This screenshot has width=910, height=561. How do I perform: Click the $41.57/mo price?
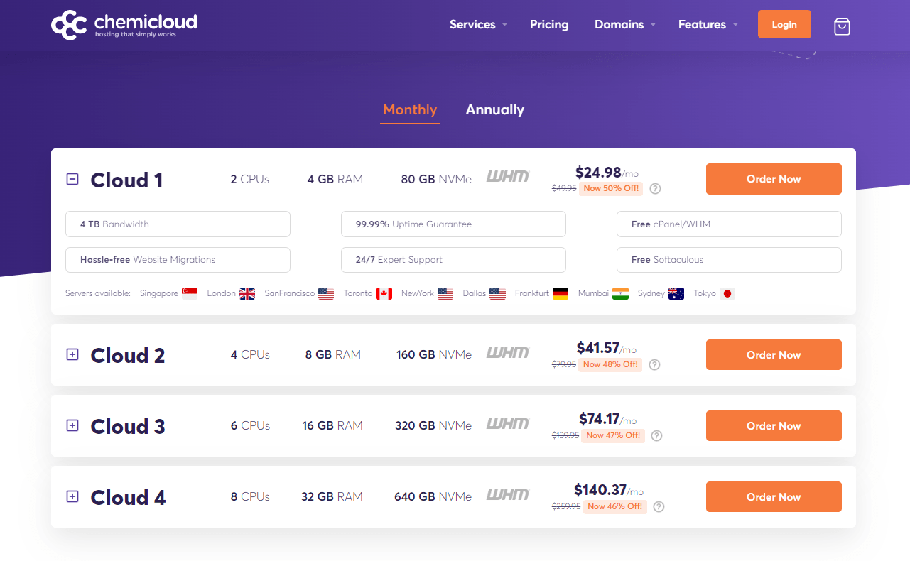[x=607, y=349]
